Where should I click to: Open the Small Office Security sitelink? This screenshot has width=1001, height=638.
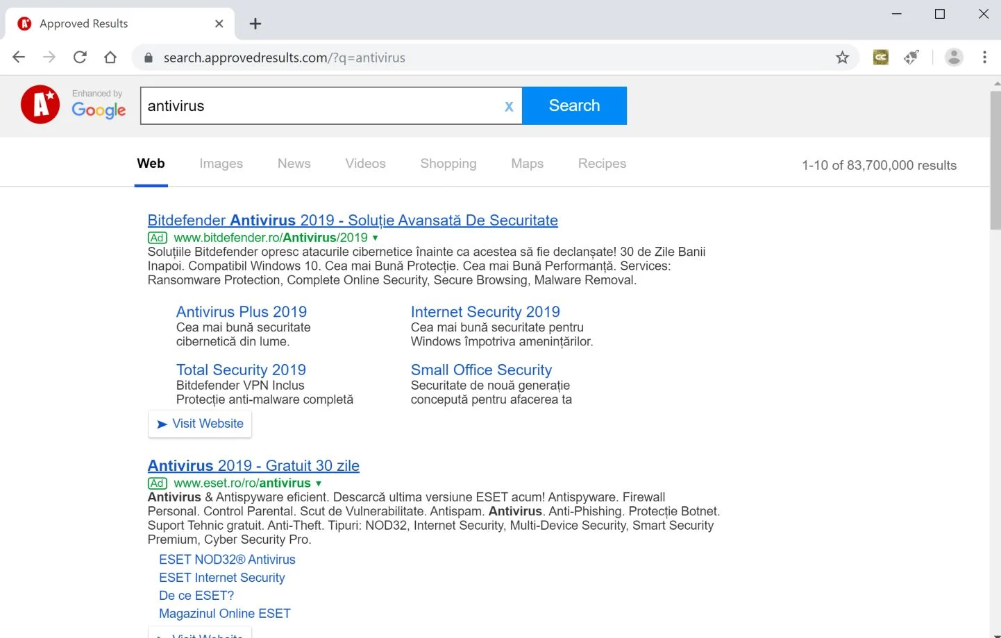pyautogui.click(x=481, y=370)
